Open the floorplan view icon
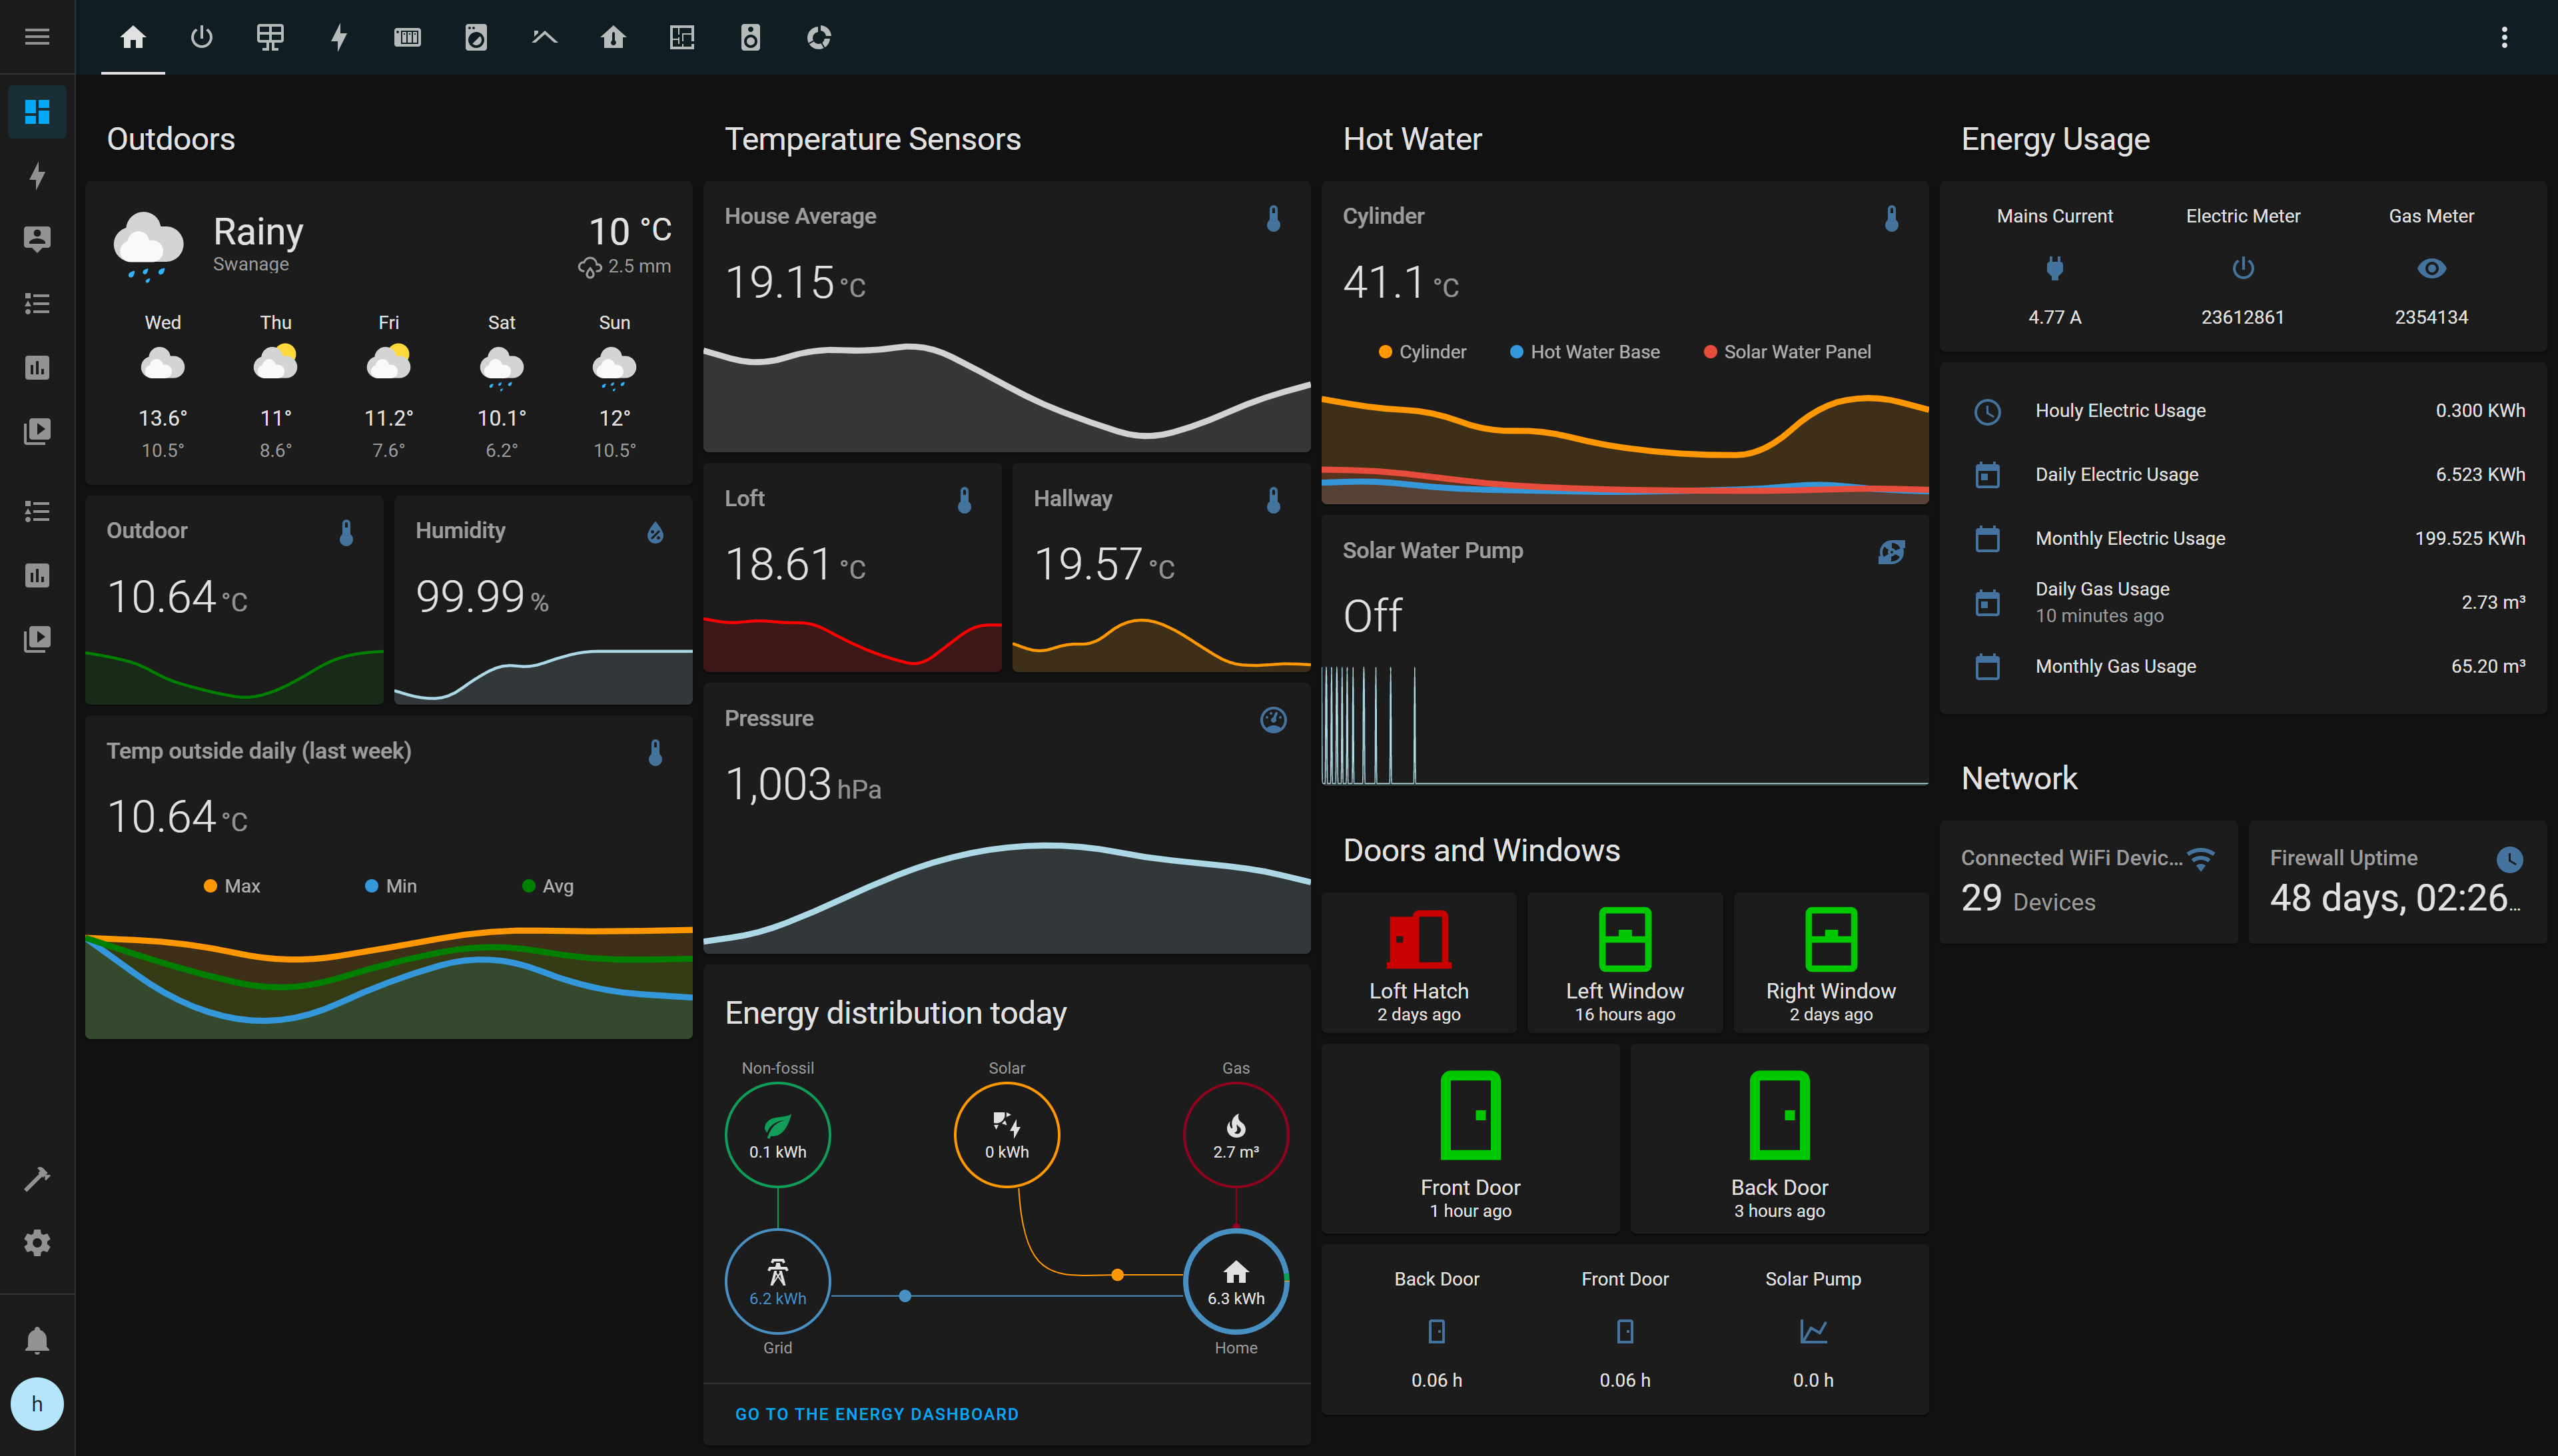Screen dimensions: 2558x1456 tap(682, 37)
